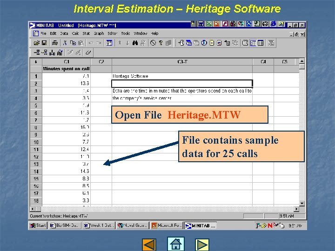The width and height of the screenshot is (335, 251).
Task: Copy selection using the Copy icon
Action: pyautogui.click(x=73, y=43)
